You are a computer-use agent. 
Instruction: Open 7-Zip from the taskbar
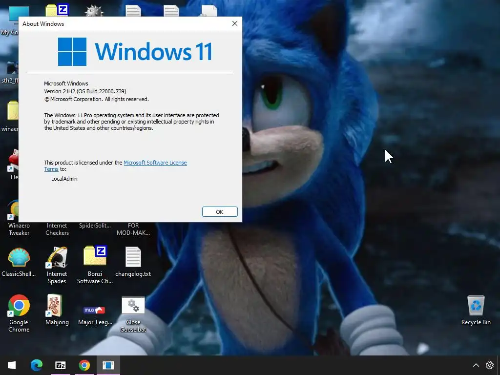pyautogui.click(x=60, y=365)
